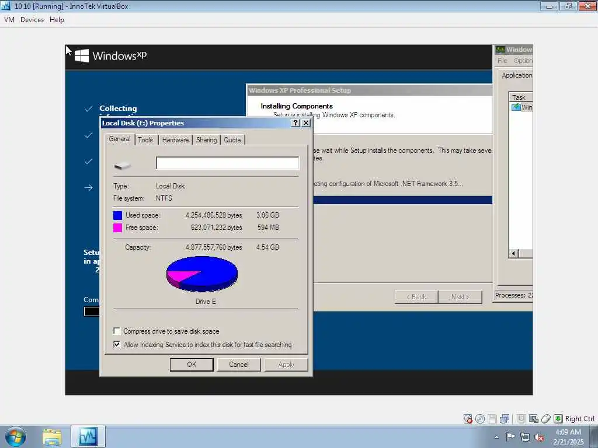Open the Help menu in VirtualBox
The height and width of the screenshot is (448, 598).
pos(57,20)
